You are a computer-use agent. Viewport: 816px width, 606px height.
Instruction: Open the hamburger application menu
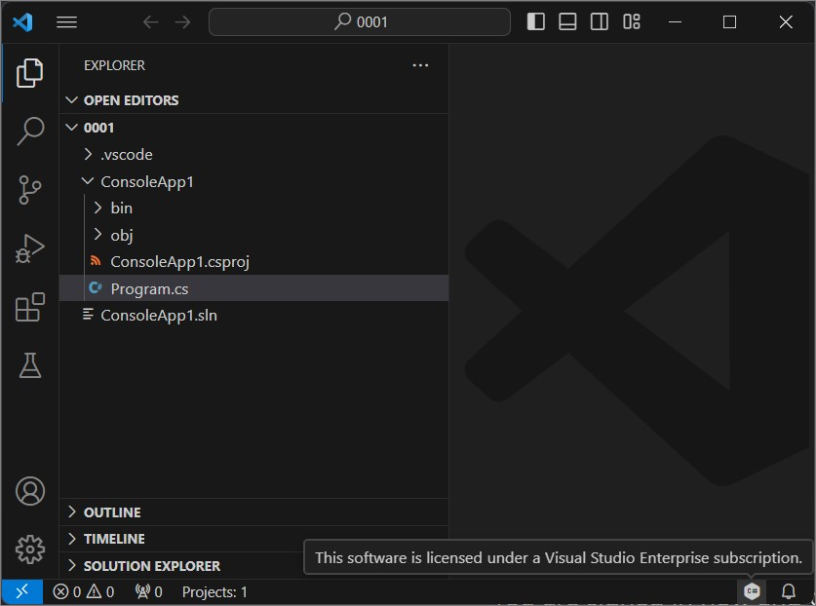click(66, 21)
